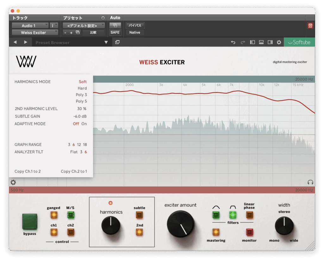Toggle the red monitor button
This screenshot has width=324, height=261.
249,232
